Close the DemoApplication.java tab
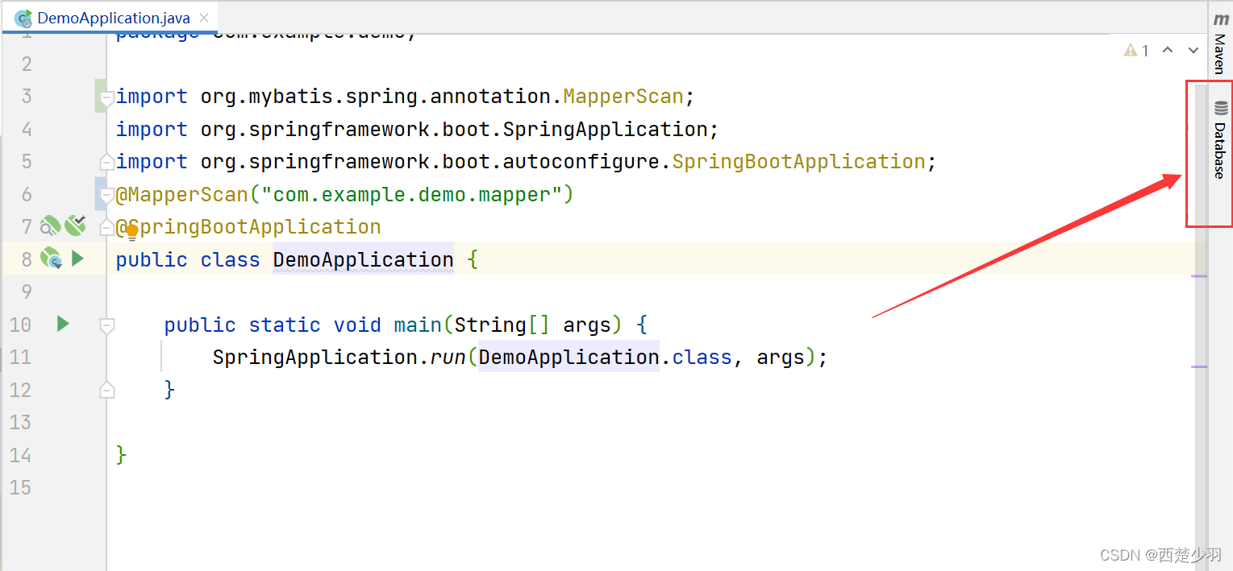 point(204,18)
